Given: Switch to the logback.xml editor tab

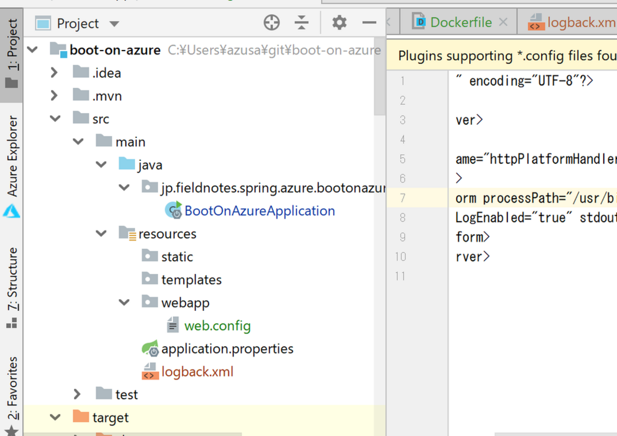Looking at the screenshot, I should coord(580,22).
